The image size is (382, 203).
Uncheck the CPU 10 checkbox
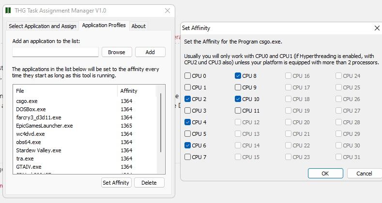click(x=238, y=99)
